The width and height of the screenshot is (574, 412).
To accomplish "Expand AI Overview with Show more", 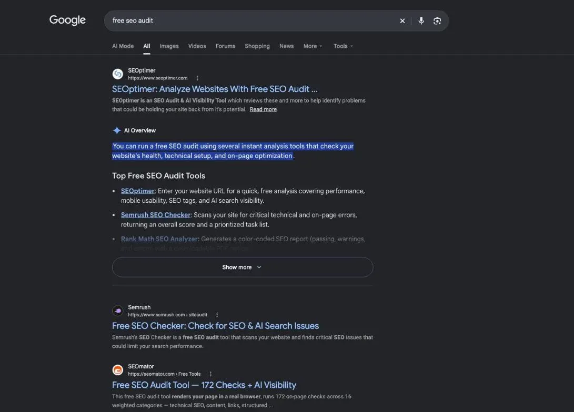I will pos(243,267).
